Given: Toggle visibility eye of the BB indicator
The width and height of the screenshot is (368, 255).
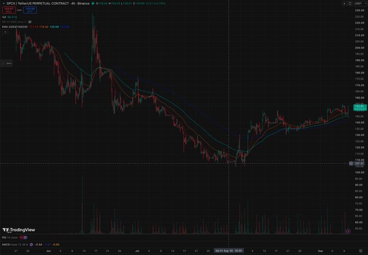Looking at the screenshot, I should pos(30,22).
